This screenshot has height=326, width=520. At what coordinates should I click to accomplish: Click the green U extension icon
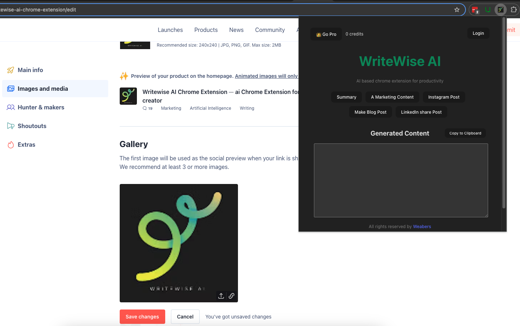(488, 10)
